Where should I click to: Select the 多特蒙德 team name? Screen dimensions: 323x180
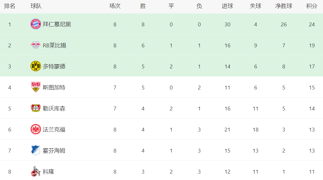pos(54,66)
